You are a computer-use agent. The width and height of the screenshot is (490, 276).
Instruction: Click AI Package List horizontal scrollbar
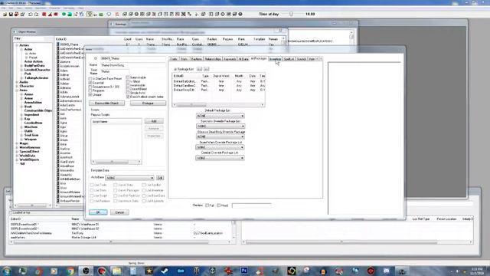pos(219,105)
